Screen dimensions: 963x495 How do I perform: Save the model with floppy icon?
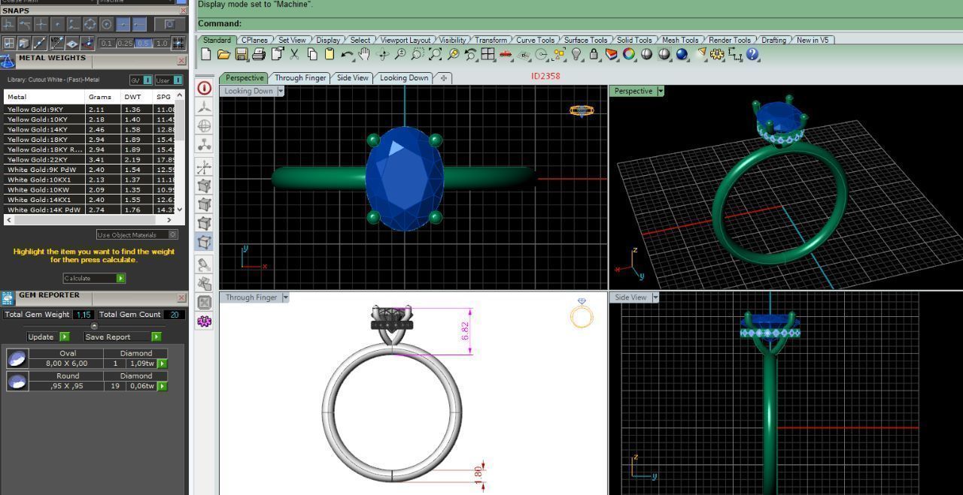click(x=242, y=54)
